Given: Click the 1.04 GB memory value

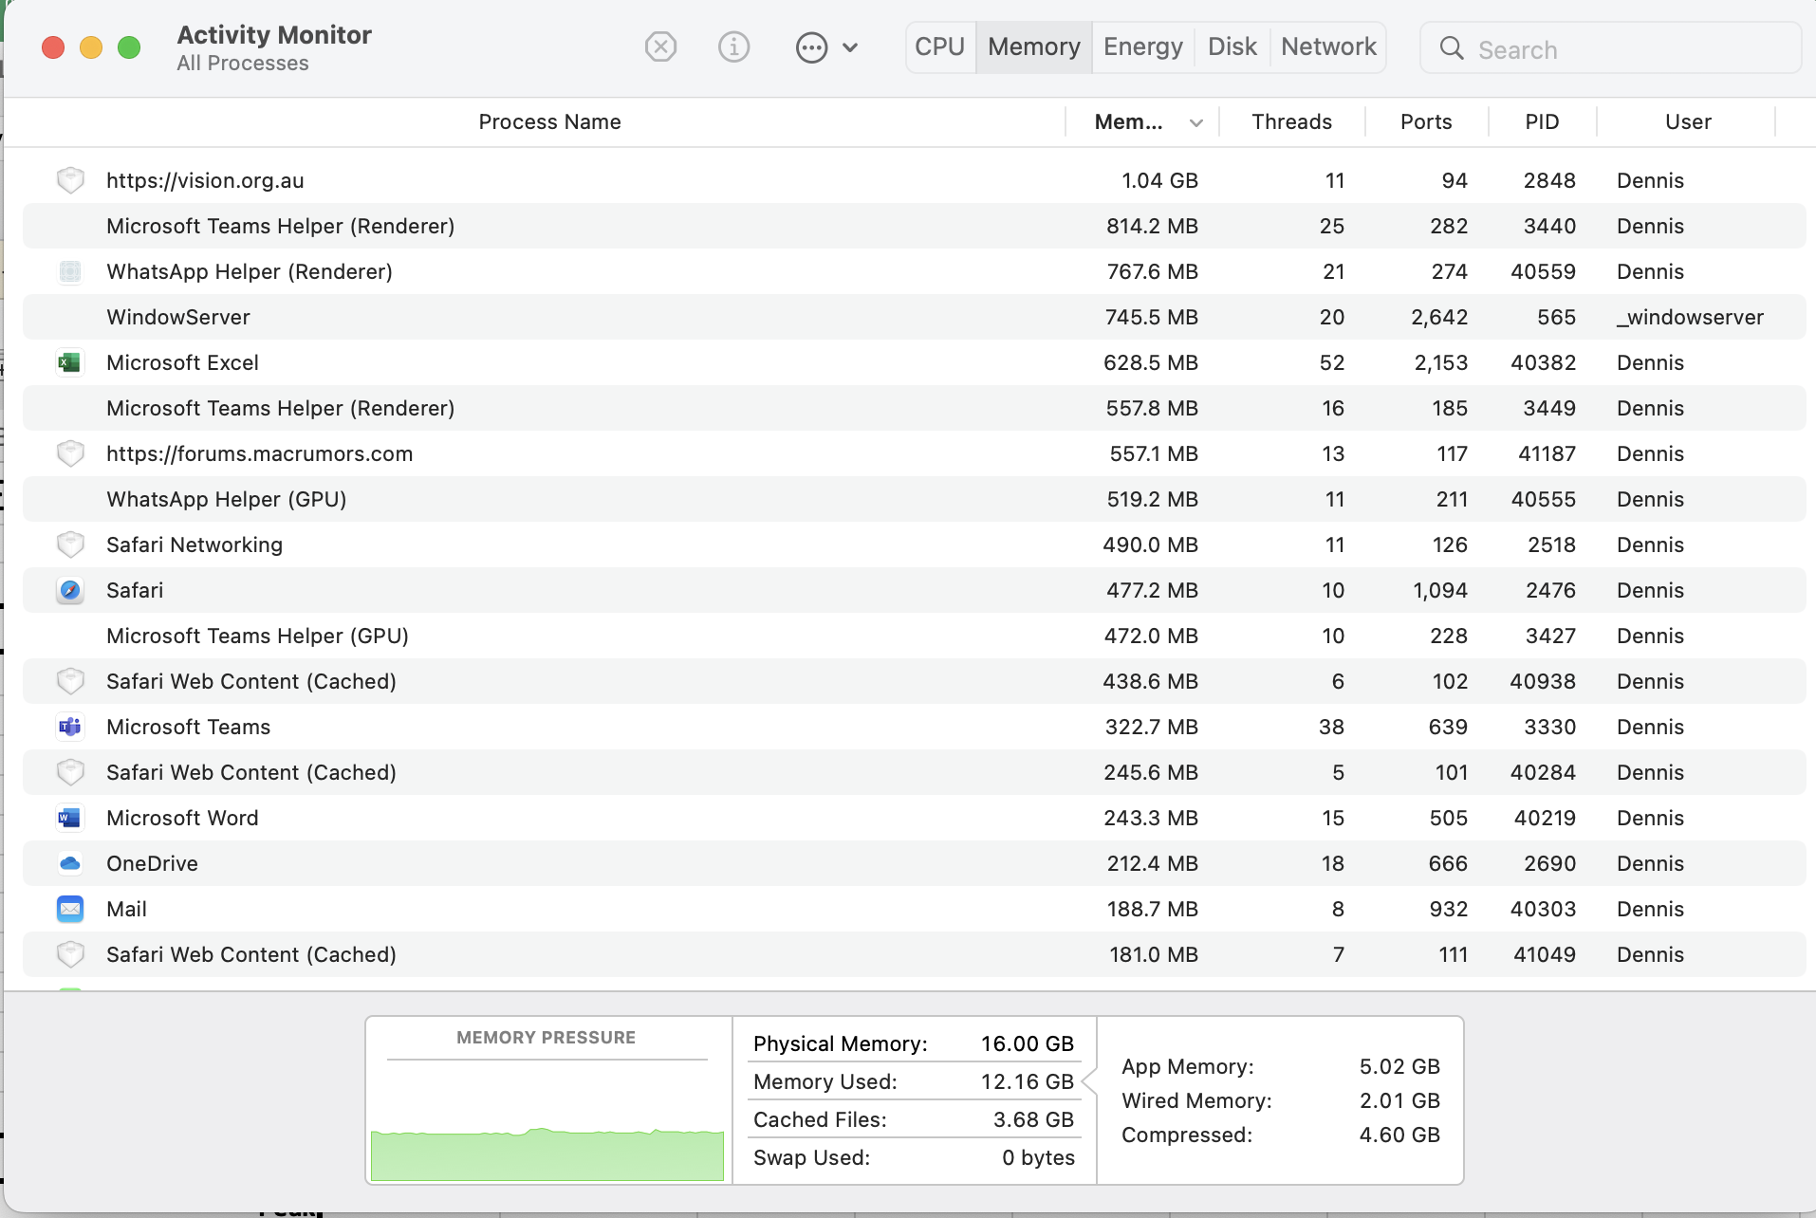Looking at the screenshot, I should click(x=1159, y=180).
